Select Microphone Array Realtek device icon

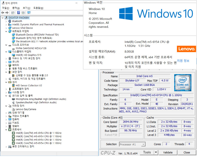point(13,99)
